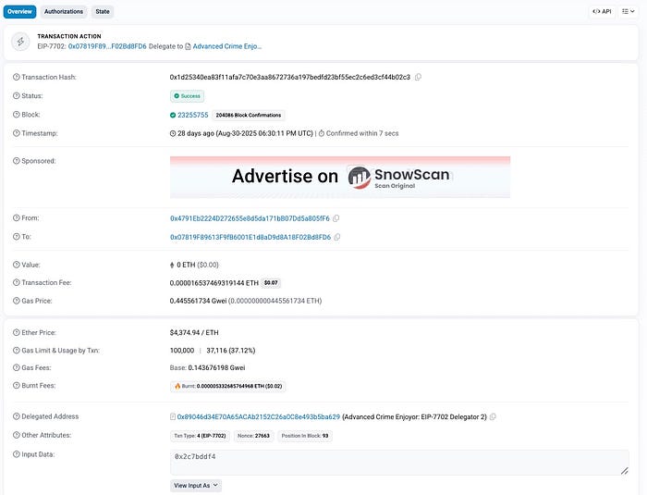Switch to the State tab
This screenshot has width=647, height=495.
click(x=102, y=12)
